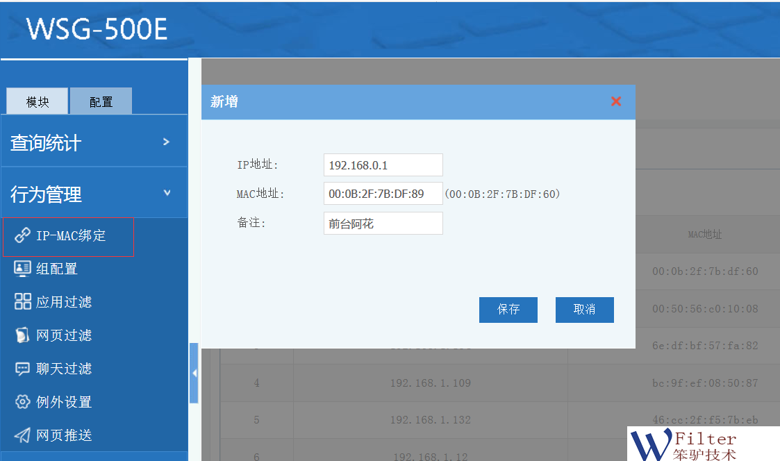The height and width of the screenshot is (461, 780).
Task: Switch to the 配置 tab
Action: [x=101, y=101]
